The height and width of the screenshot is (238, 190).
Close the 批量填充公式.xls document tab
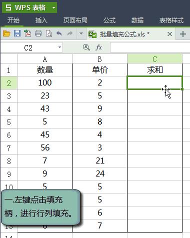tap(169, 34)
